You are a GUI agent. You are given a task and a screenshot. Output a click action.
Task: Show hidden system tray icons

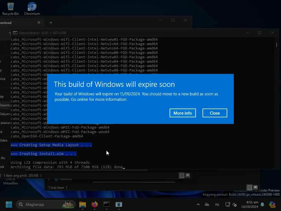[x=198, y=204]
